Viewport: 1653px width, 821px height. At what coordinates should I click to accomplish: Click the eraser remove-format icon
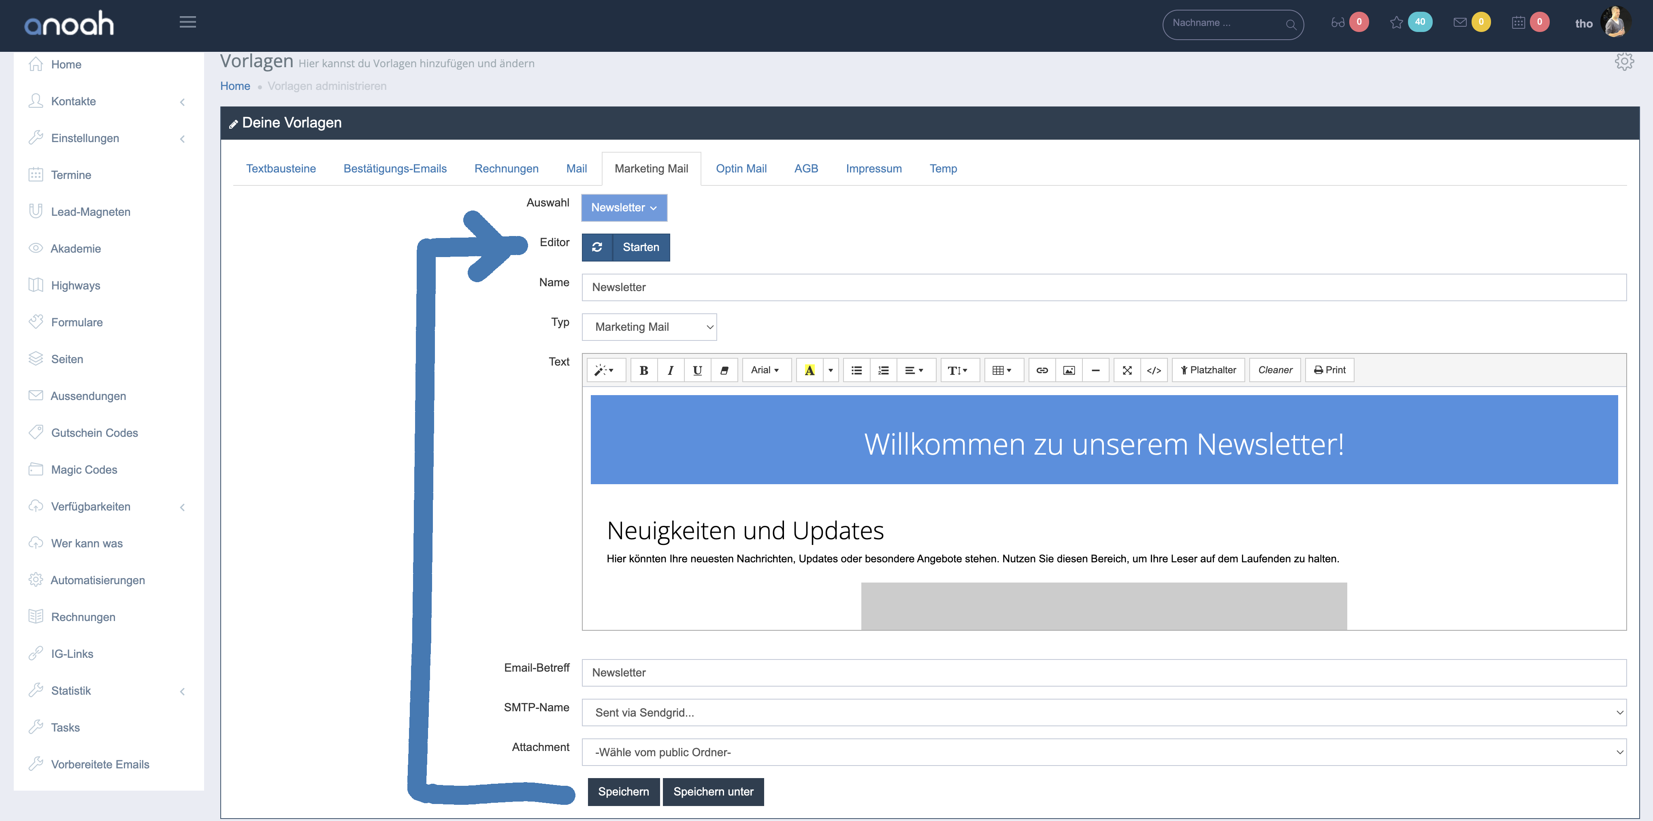pyautogui.click(x=724, y=370)
